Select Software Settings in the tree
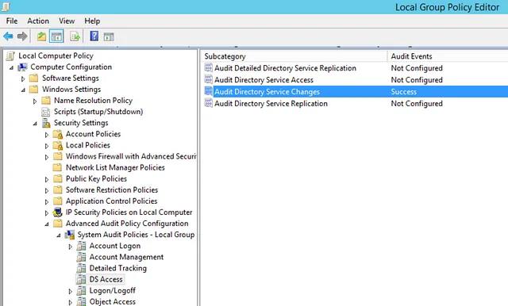Image resolution: width=508 pixels, height=306 pixels. [x=71, y=78]
